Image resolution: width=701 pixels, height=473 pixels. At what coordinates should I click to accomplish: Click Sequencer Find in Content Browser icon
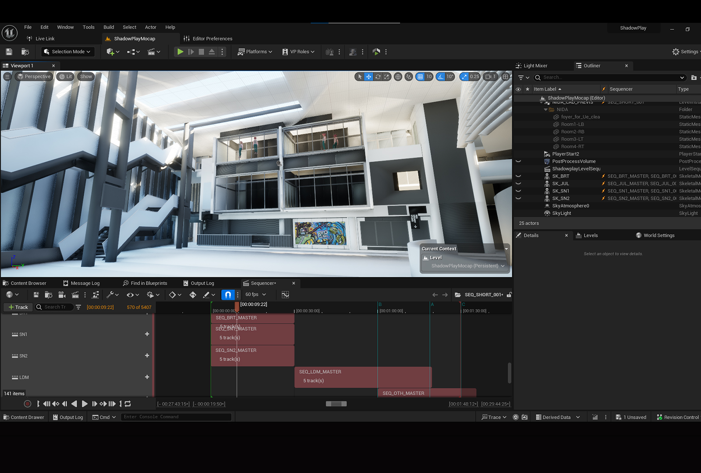pyautogui.click(x=49, y=295)
